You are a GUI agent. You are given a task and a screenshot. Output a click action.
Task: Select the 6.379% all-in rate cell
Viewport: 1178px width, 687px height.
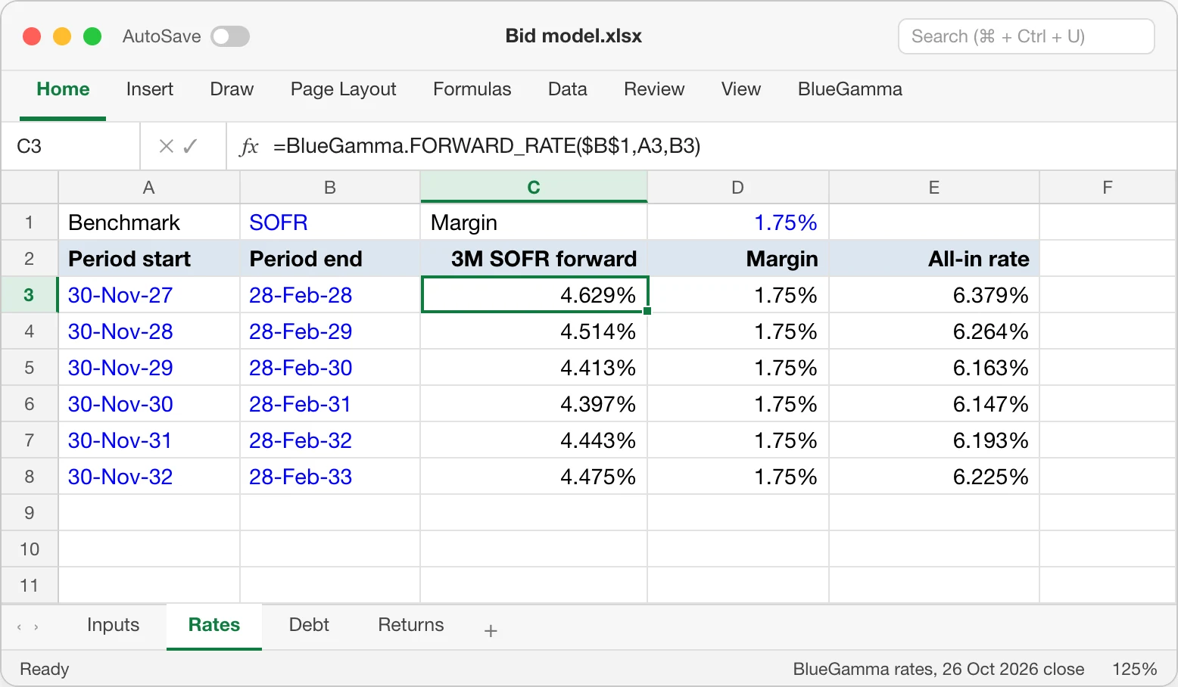click(934, 295)
